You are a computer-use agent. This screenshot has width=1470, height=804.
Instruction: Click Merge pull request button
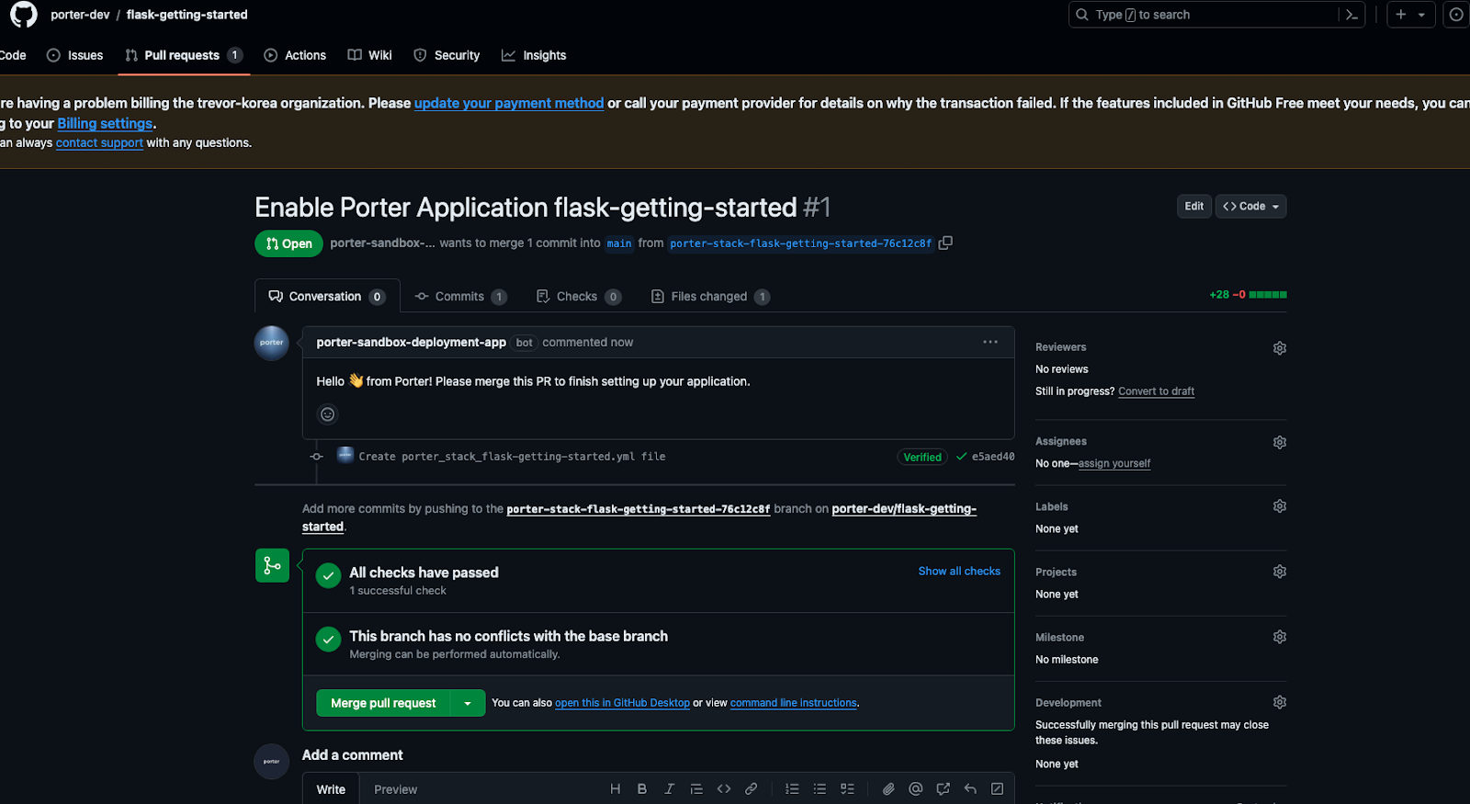383,703
